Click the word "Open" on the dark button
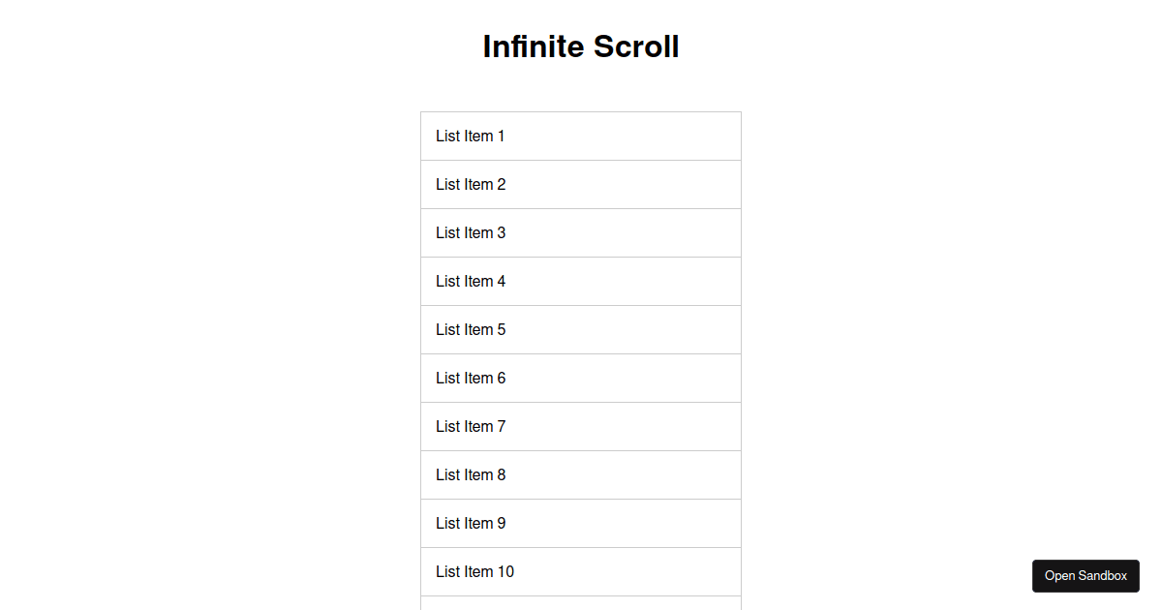1162x610 pixels. pyautogui.click(x=1059, y=576)
